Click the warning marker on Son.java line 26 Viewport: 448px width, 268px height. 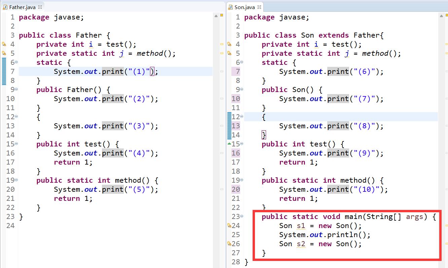pyautogui.click(x=229, y=244)
